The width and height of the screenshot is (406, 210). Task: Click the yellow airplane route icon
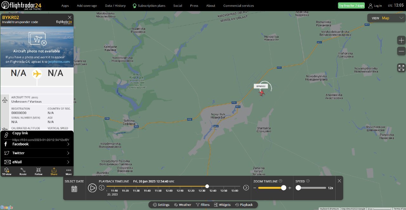(37, 74)
